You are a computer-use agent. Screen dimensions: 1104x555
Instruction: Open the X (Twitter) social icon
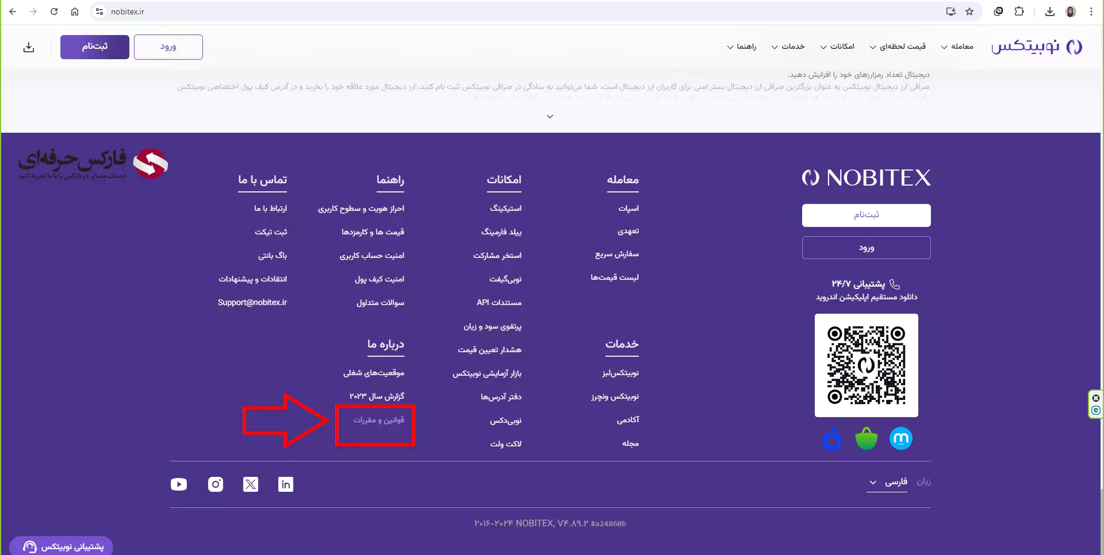[x=251, y=484]
